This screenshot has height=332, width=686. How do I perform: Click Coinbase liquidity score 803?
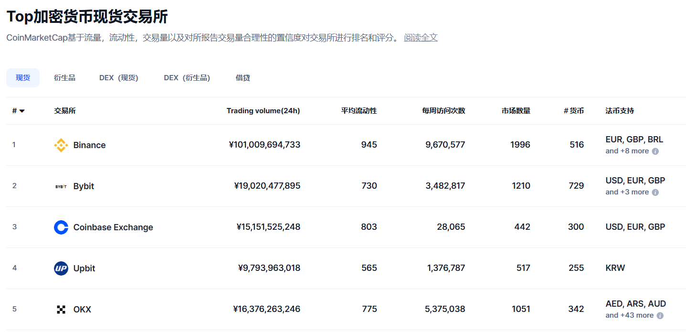(369, 227)
